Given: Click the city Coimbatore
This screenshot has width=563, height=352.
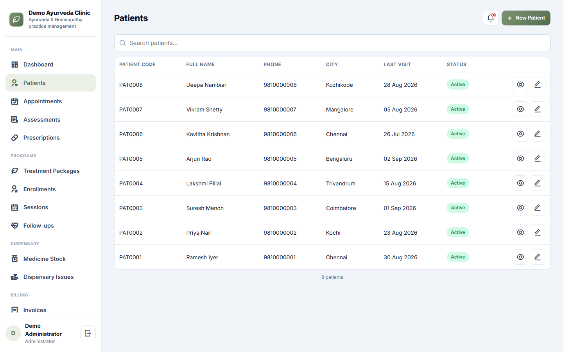Looking at the screenshot, I should tap(341, 208).
